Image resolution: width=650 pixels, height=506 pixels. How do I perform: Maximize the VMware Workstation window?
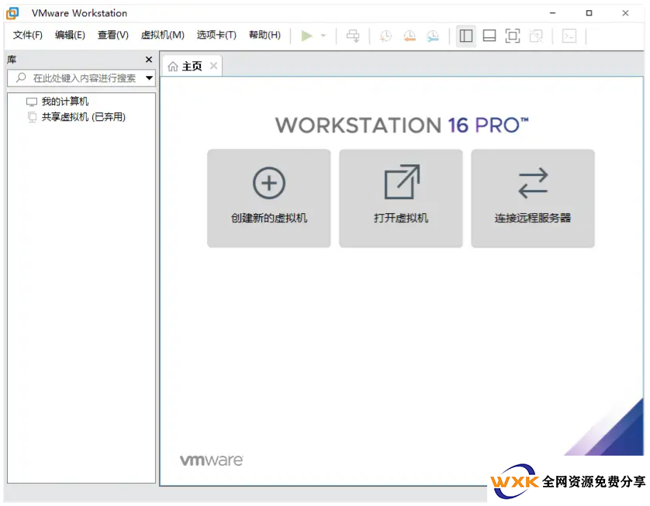pyautogui.click(x=589, y=13)
